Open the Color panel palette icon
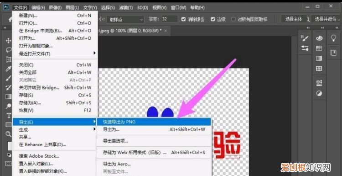This screenshot has width=342, height=176. coord(319,38)
